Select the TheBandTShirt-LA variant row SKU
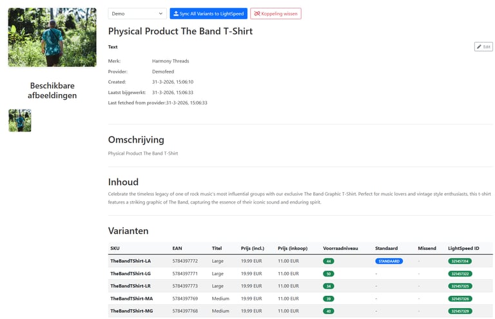 click(130, 261)
